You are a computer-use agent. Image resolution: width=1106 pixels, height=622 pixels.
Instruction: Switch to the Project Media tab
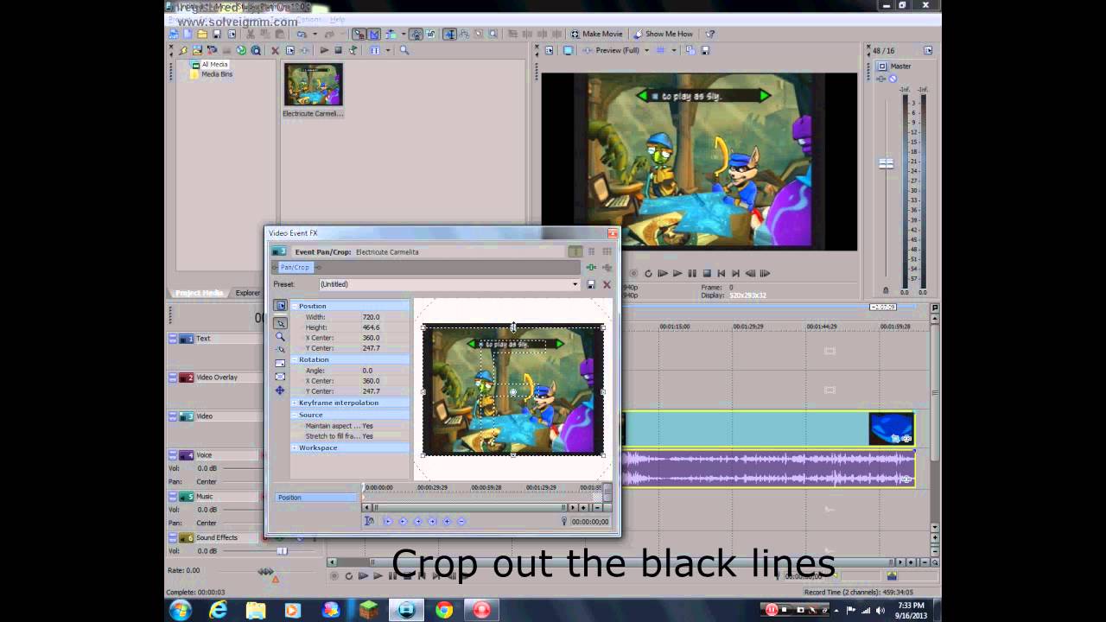(200, 293)
